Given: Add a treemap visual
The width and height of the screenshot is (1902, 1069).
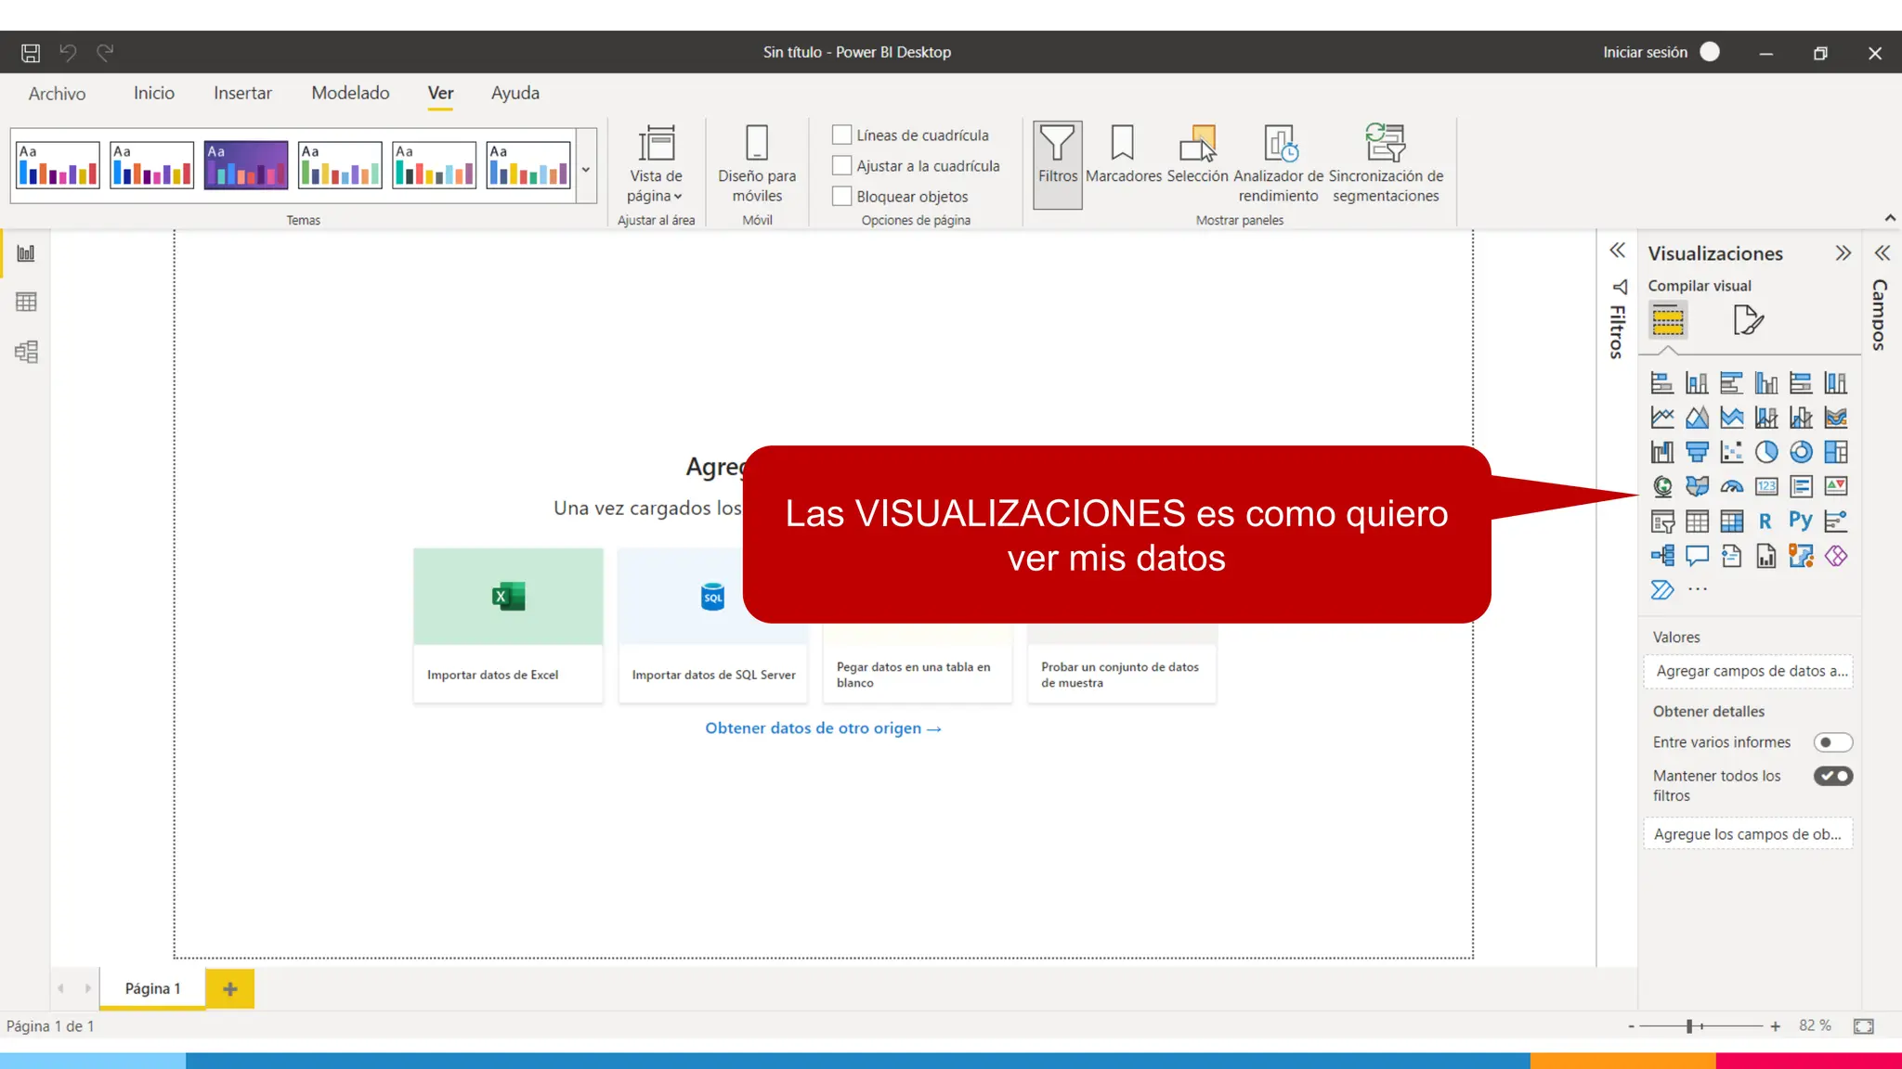Looking at the screenshot, I should [1836, 452].
